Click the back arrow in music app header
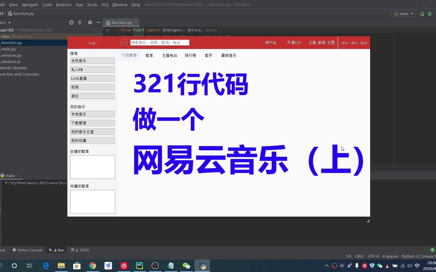436x272 pixels. pyautogui.click(x=122, y=43)
